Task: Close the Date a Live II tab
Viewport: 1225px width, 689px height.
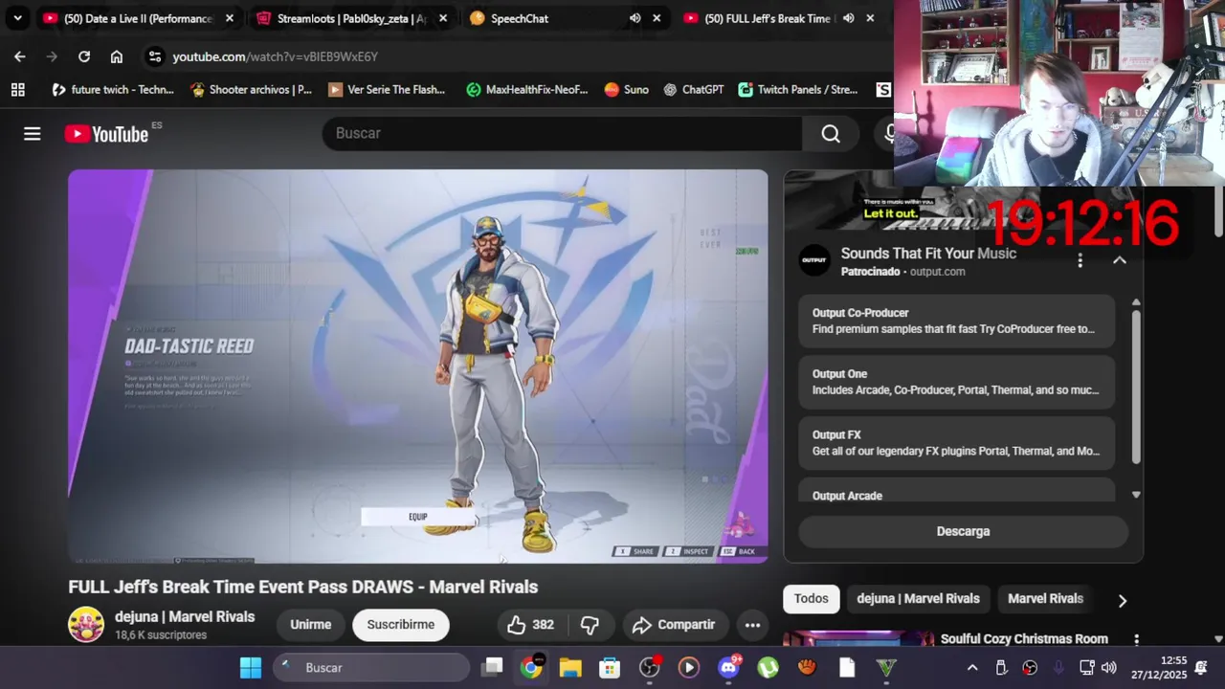Action: (x=230, y=18)
